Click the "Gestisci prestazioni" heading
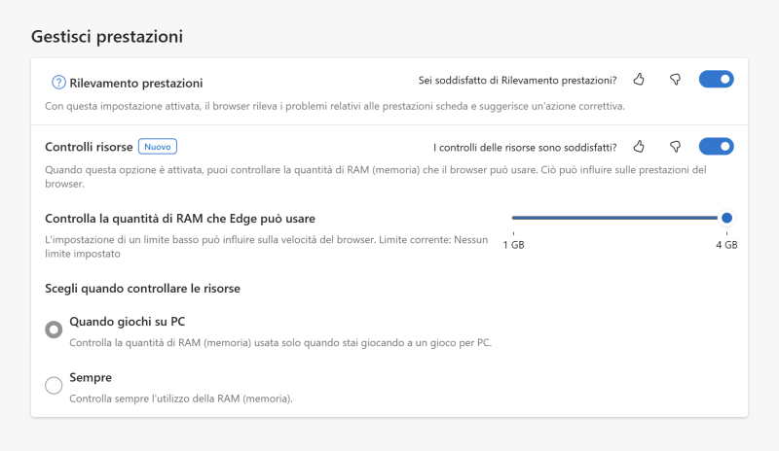 coord(107,37)
